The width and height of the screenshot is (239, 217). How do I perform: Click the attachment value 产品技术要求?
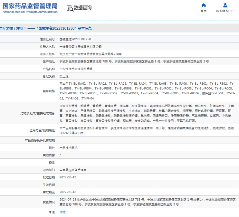[68, 148]
